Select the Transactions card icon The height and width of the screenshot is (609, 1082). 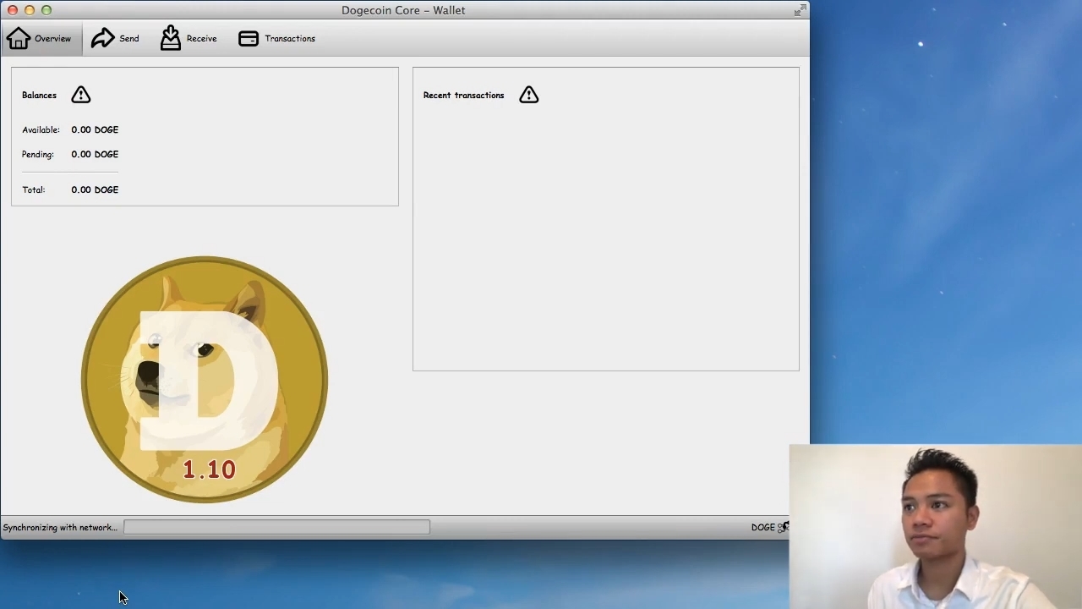click(x=248, y=39)
